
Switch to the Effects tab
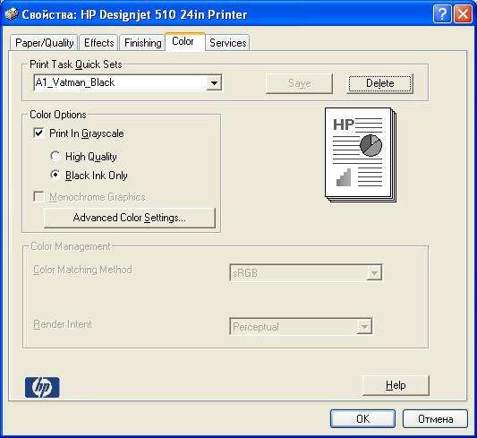coord(98,43)
